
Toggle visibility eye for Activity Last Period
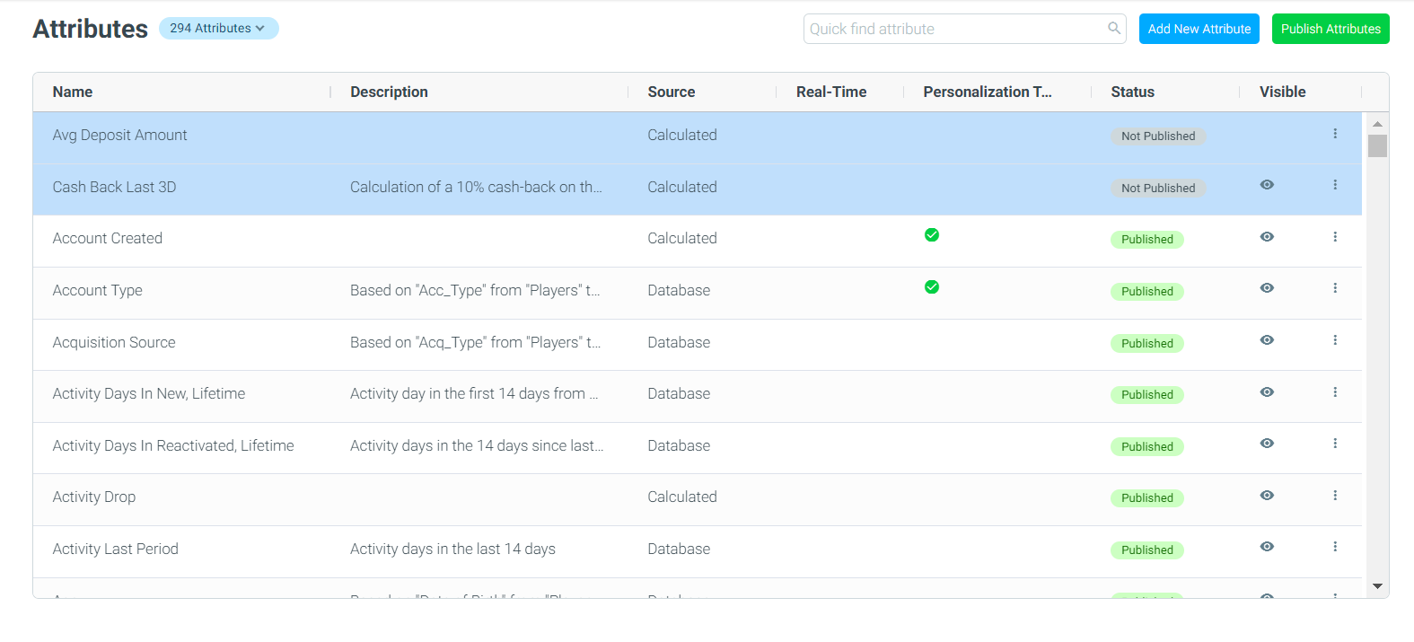pos(1267,547)
